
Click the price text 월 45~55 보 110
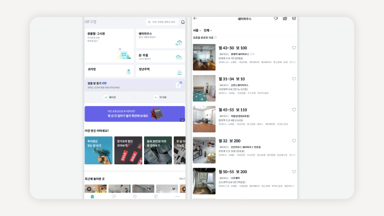coord(232,109)
